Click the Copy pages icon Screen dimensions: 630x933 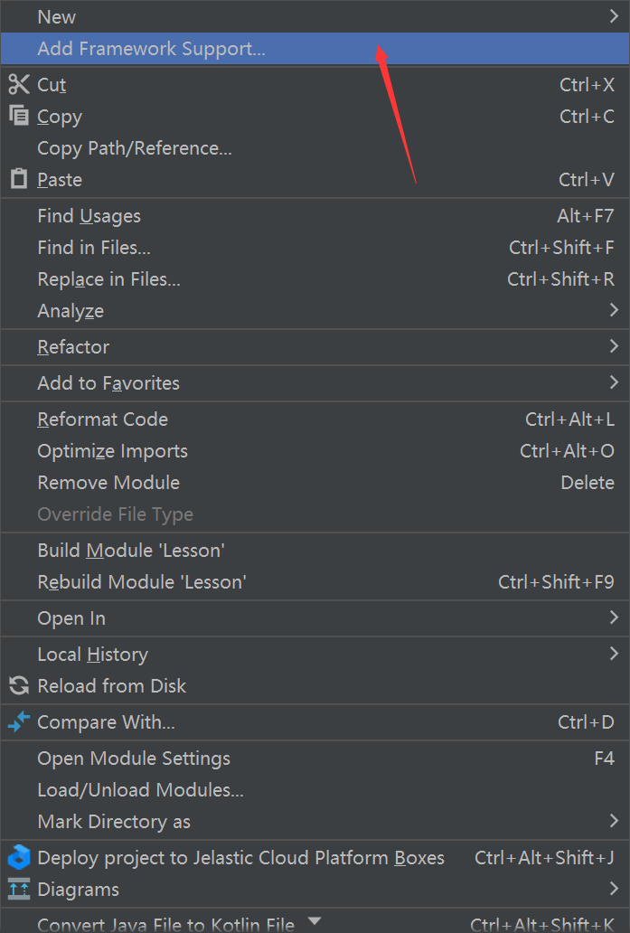[19, 115]
